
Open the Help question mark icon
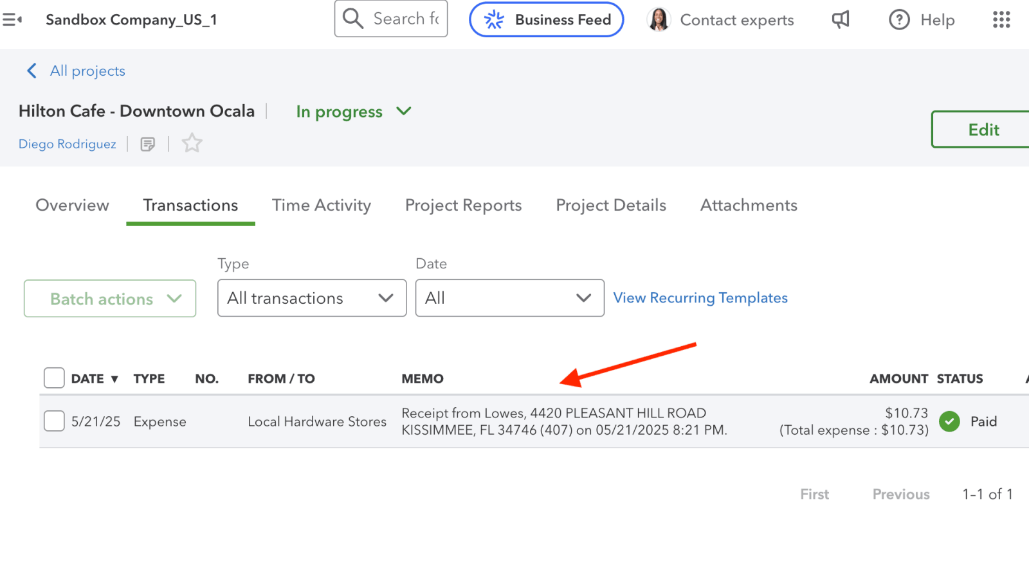899,20
